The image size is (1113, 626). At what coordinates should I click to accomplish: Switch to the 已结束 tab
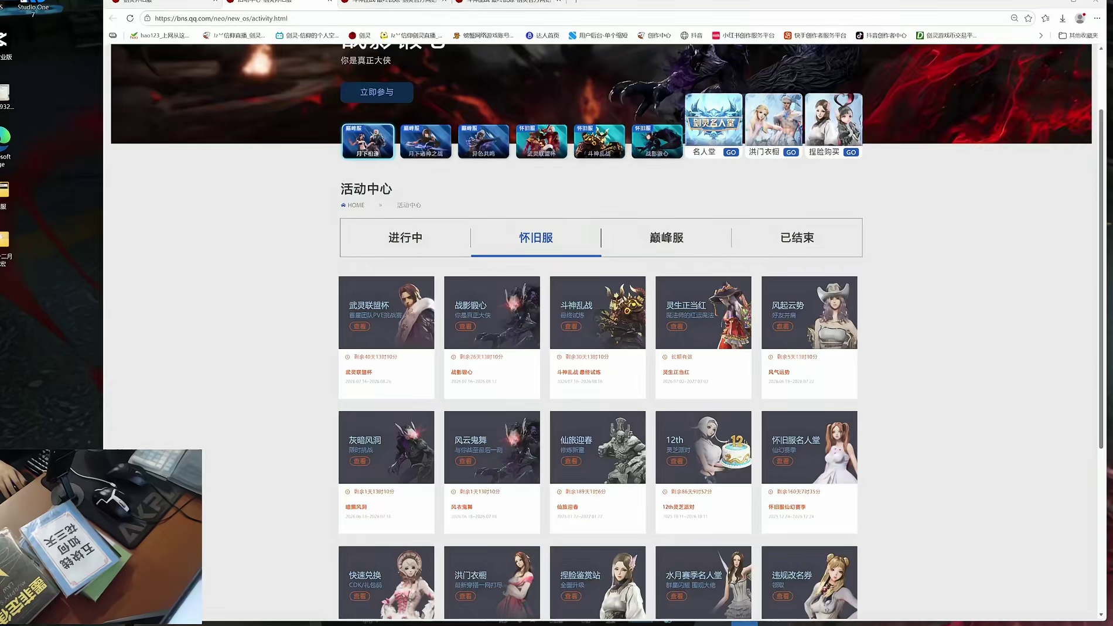(x=797, y=238)
